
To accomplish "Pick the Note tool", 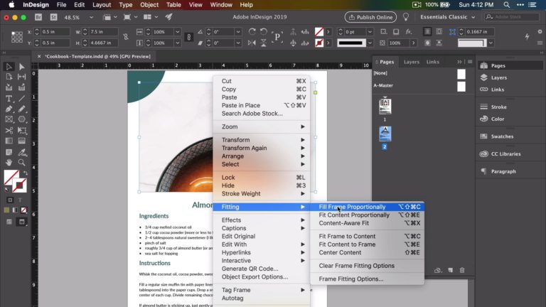I will [9, 152].
